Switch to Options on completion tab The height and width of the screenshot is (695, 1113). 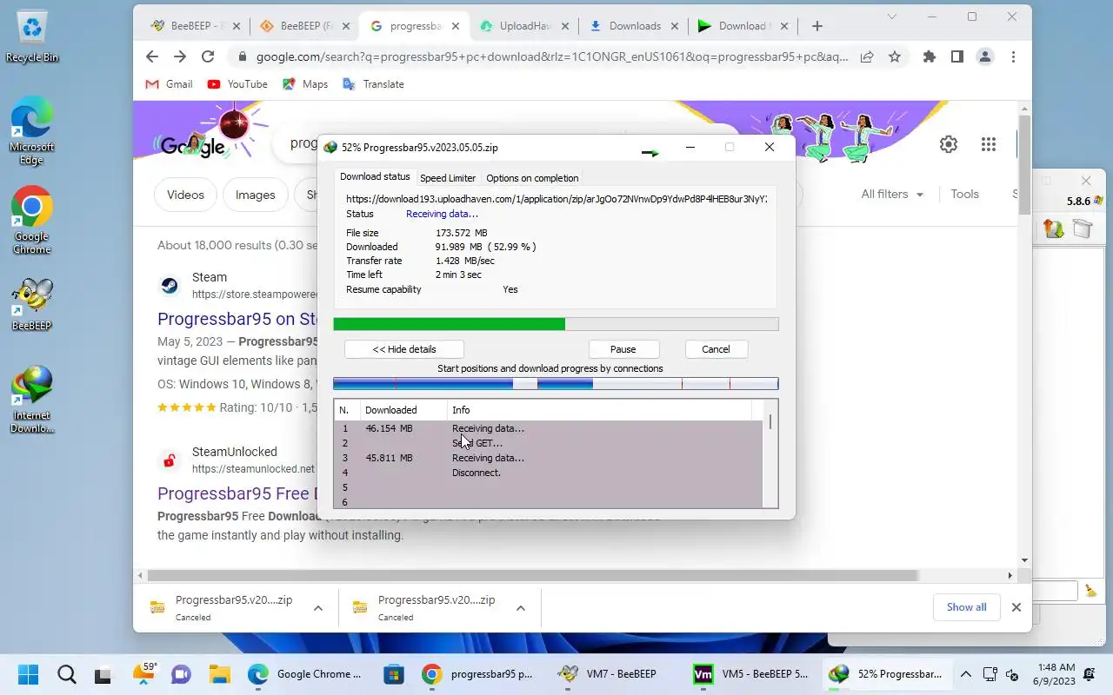pyautogui.click(x=532, y=178)
